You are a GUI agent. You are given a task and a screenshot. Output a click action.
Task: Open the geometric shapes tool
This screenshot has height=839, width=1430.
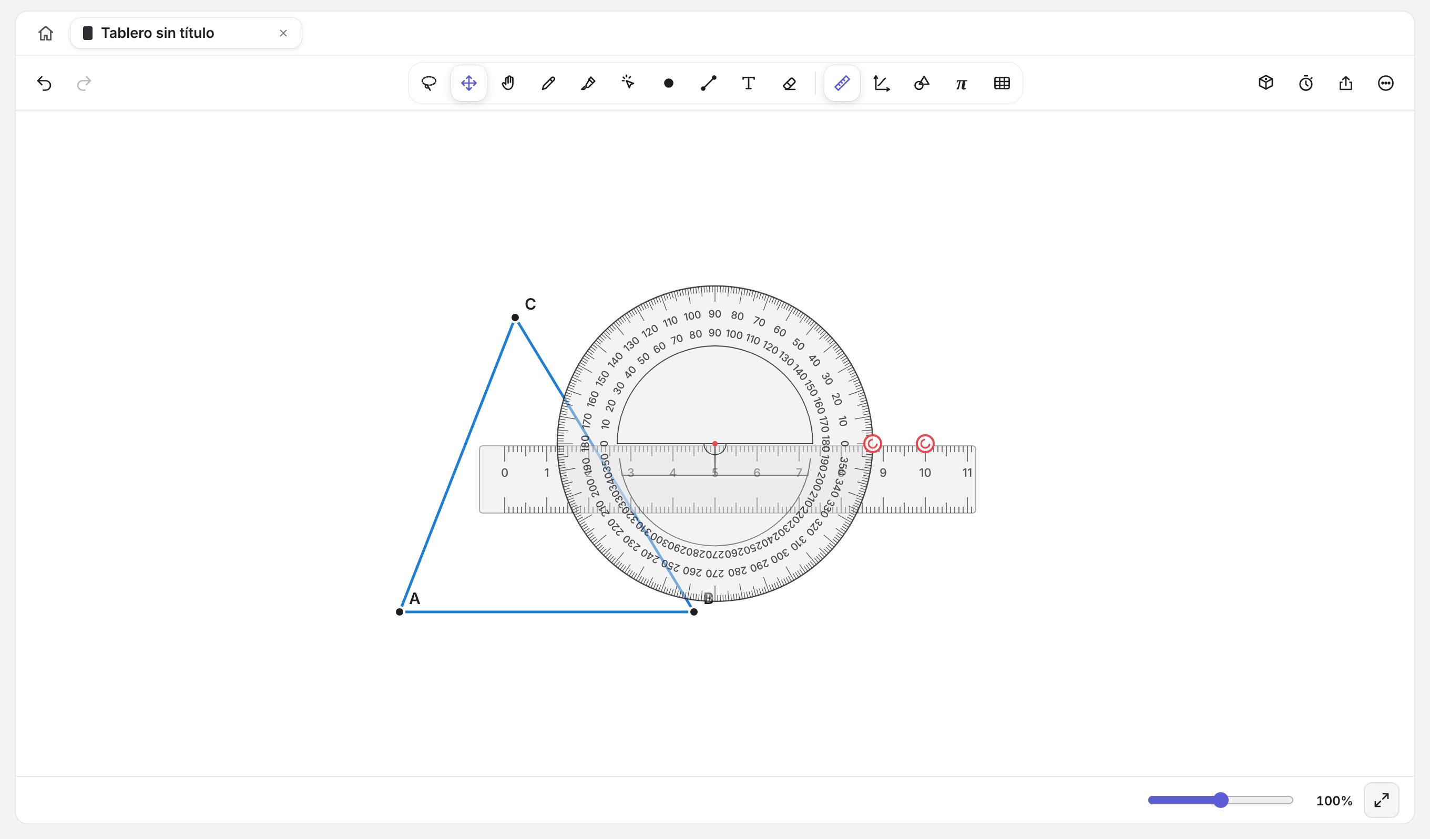pos(922,84)
